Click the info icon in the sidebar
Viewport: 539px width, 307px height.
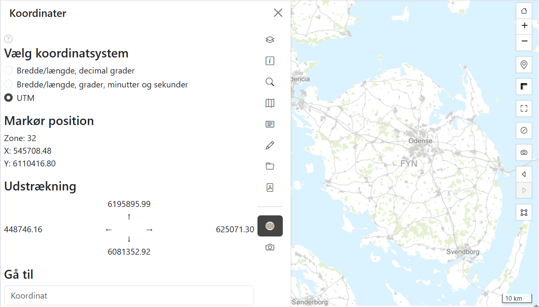(x=270, y=61)
